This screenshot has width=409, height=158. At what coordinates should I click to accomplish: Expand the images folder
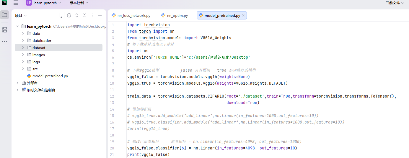tap(23, 55)
